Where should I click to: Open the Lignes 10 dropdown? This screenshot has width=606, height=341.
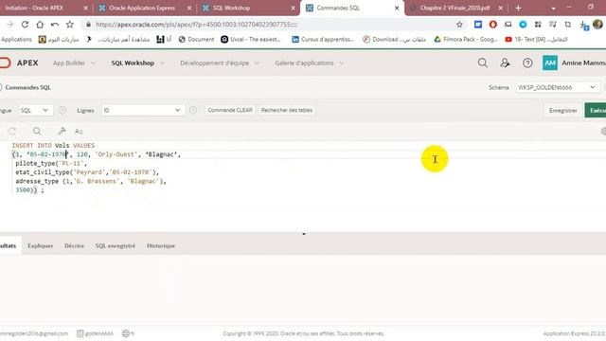143,110
